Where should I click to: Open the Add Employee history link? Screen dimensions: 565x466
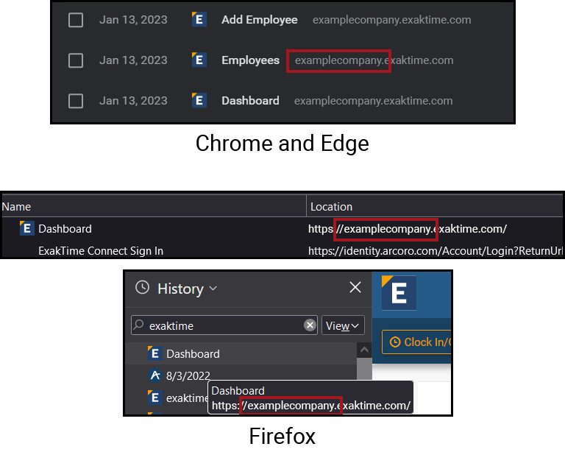coord(259,20)
